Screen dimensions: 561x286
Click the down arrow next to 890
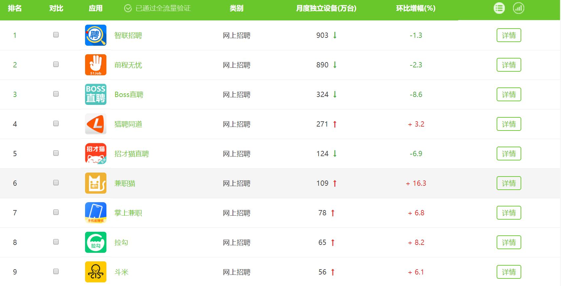335,65
